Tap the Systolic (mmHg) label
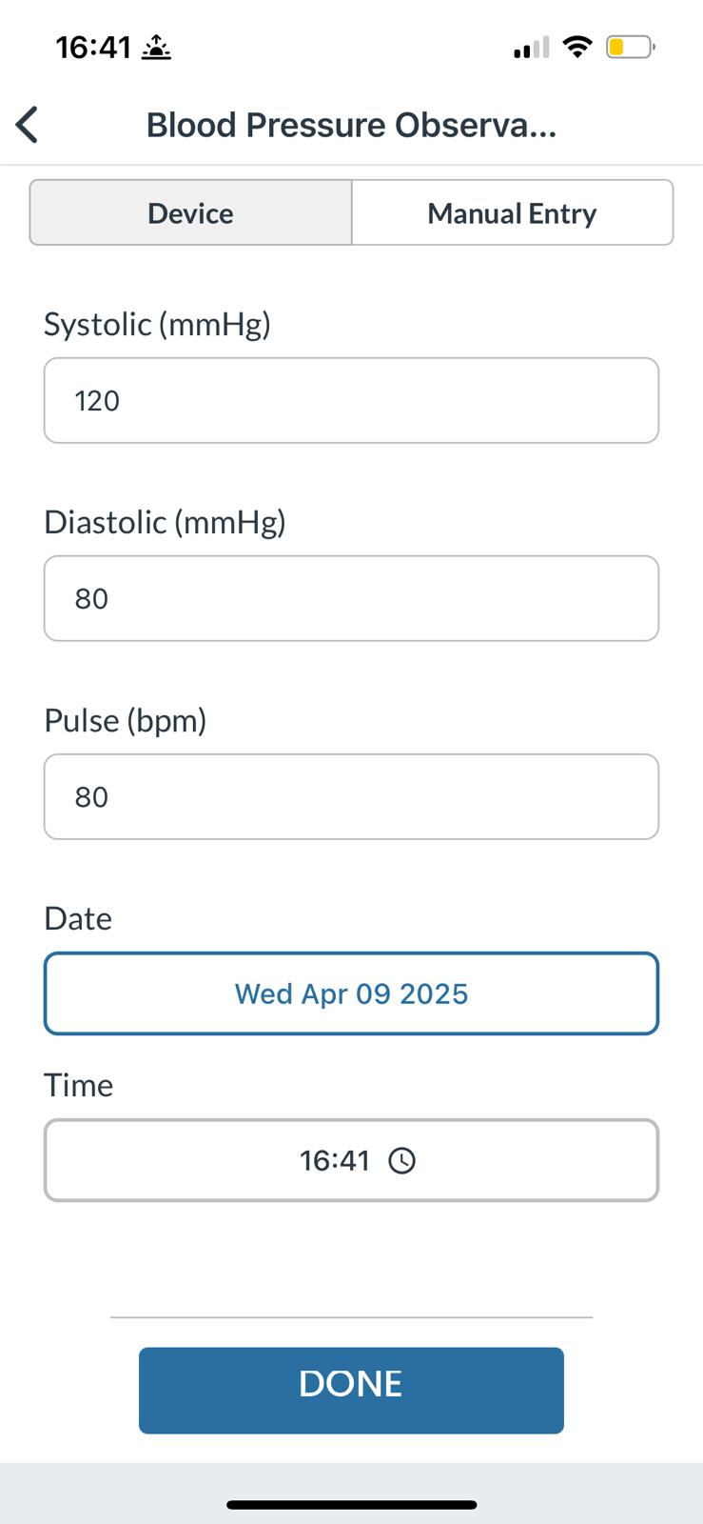703x1524 pixels. pos(158,324)
